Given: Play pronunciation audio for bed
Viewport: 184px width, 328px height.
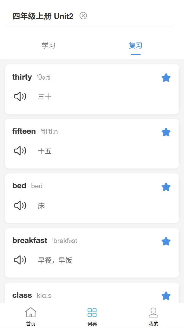Looking at the screenshot, I should (x=20, y=206).
